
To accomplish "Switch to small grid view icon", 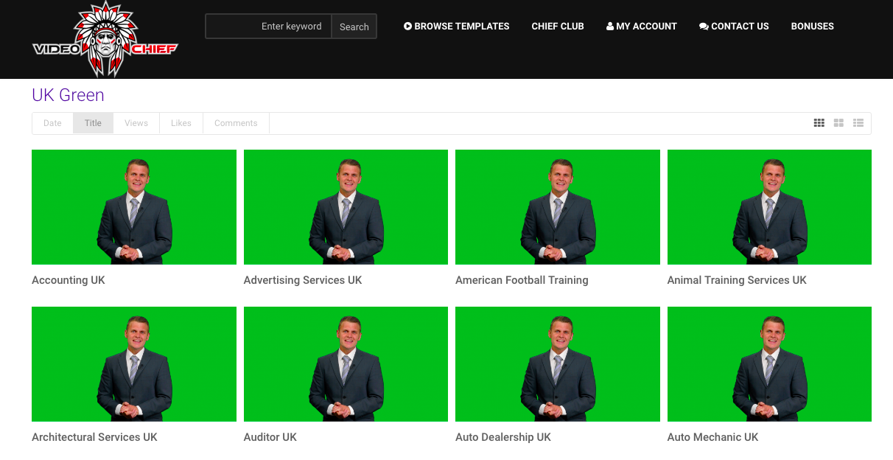I will 819,123.
